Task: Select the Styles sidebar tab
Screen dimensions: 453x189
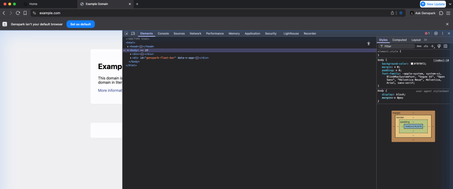Action: tap(383, 40)
